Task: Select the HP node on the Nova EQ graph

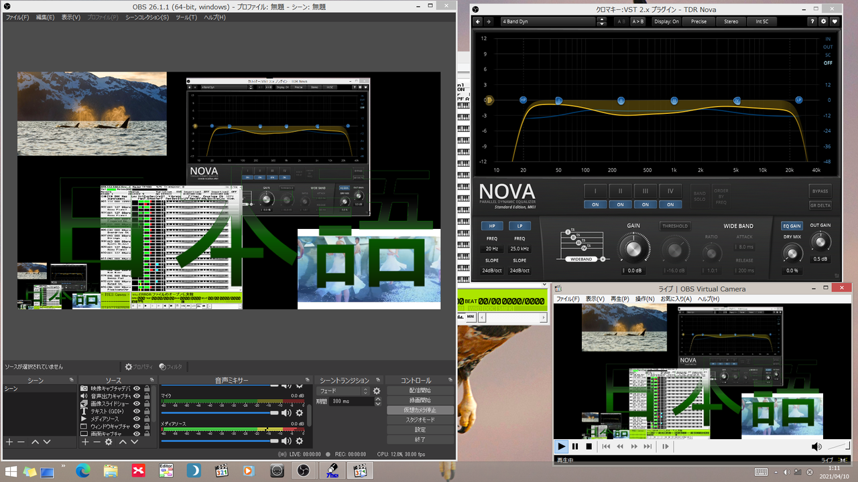Action: pos(524,100)
